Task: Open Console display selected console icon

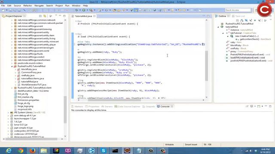Action: coord(252,107)
